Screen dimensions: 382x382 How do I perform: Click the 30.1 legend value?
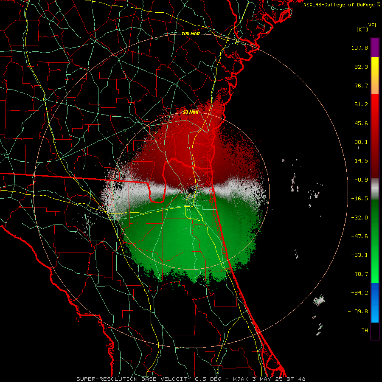click(361, 142)
